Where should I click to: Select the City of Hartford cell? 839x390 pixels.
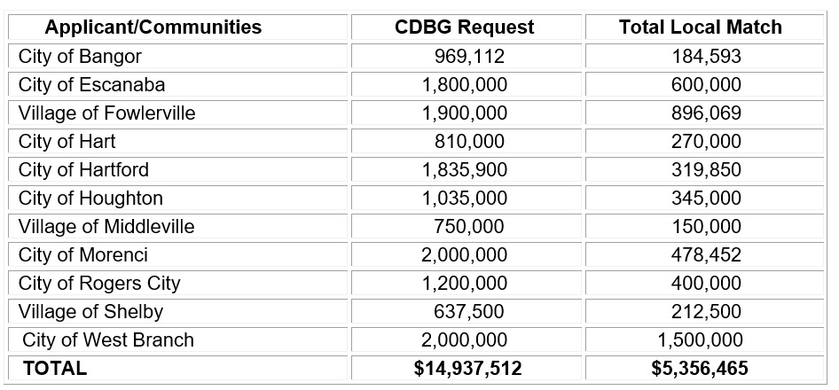click(x=83, y=169)
